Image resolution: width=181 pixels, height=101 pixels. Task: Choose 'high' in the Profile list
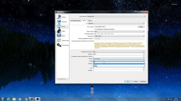coord(119,63)
